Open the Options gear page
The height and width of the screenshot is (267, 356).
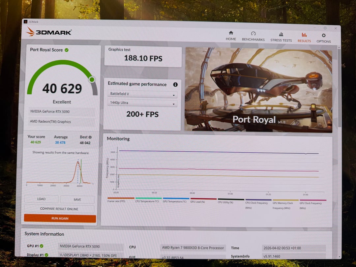tap(323, 38)
